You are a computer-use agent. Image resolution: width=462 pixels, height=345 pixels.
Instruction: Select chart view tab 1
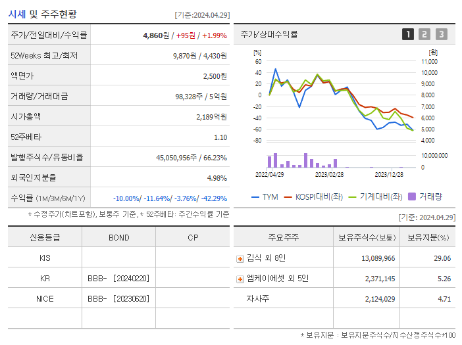(408, 34)
